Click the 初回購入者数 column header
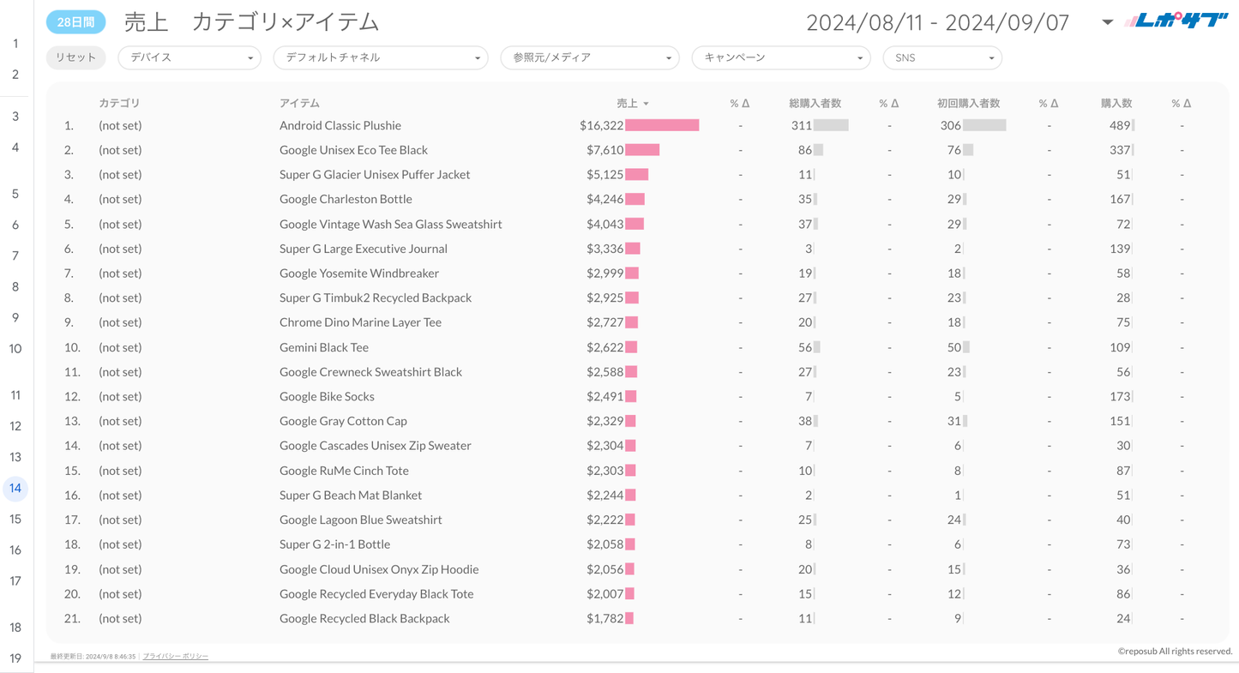 pos(968,103)
